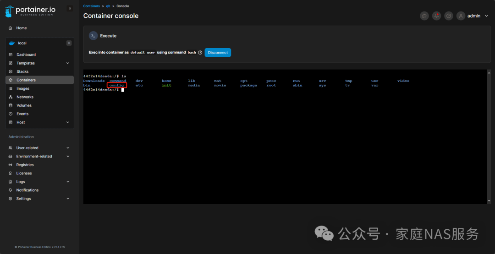Viewport: 495px width, 254px height.
Task: Click the Docker whale icon beside local
Action: tap(12, 43)
